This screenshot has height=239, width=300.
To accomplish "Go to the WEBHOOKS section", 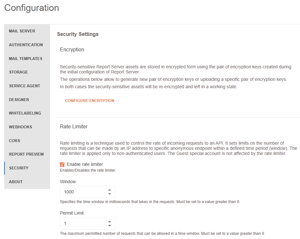I will (x=20, y=127).
